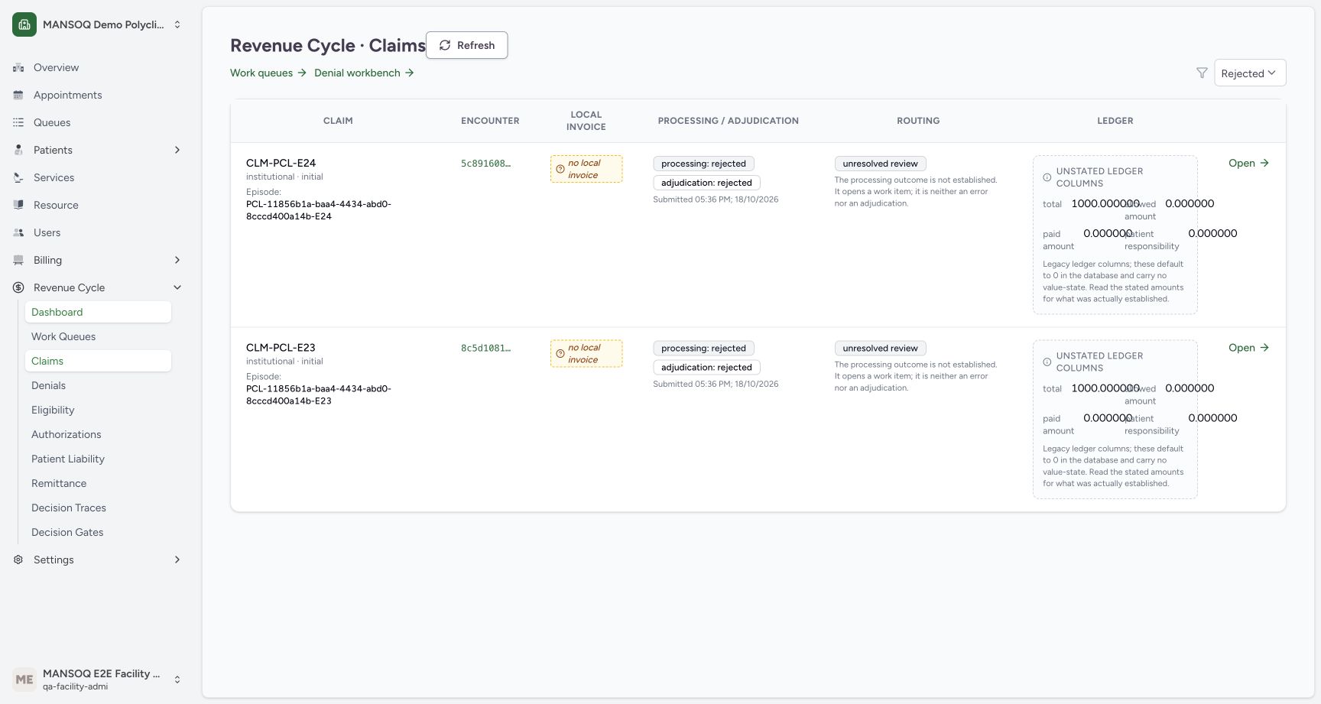Image resolution: width=1321 pixels, height=704 pixels.
Task: Collapse the Revenue Cycle menu chevron
Action: 177,287
